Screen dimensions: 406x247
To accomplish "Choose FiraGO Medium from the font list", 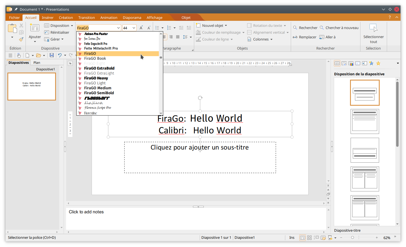I will [x=98, y=88].
